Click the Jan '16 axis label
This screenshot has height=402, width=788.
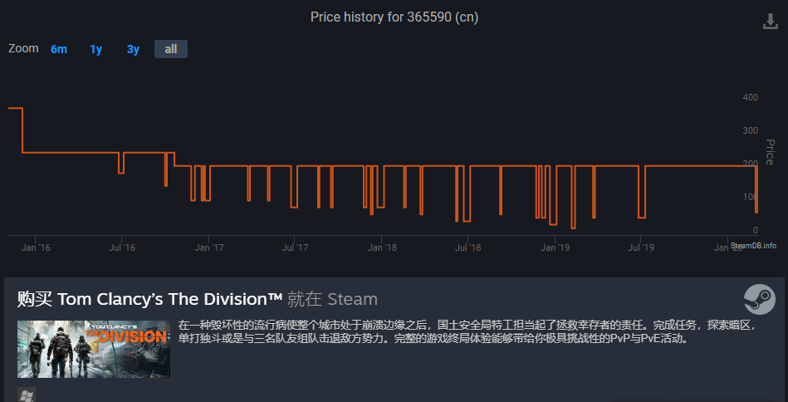click(36, 248)
